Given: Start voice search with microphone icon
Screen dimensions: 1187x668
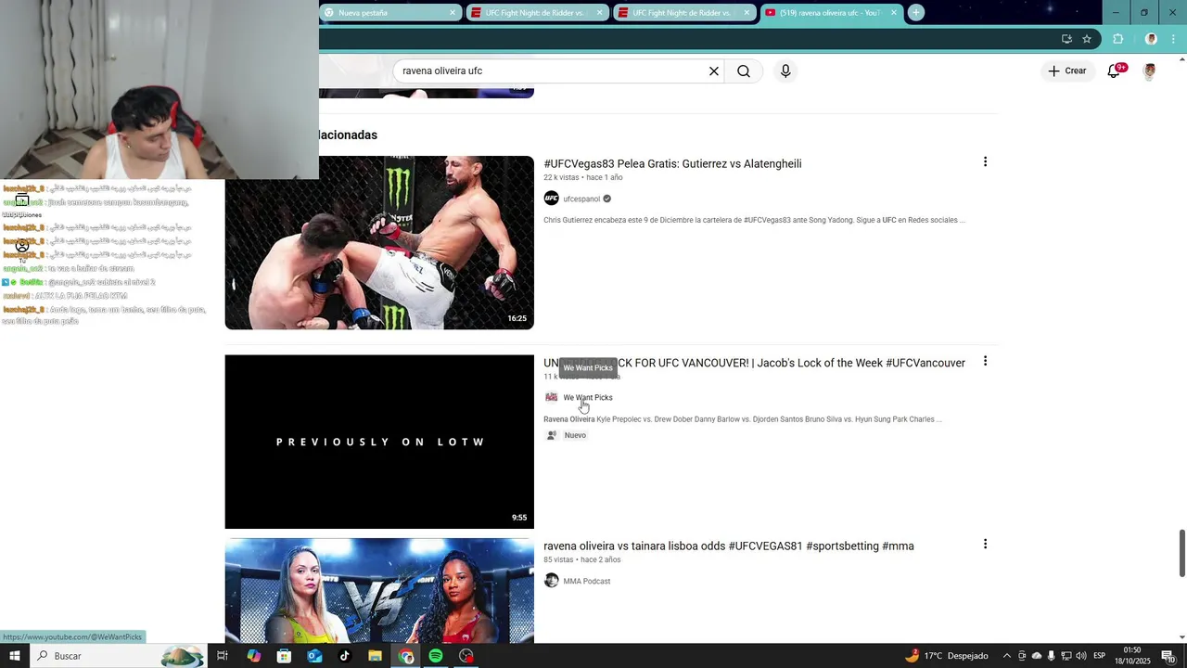Looking at the screenshot, I should tap(785, 71).
